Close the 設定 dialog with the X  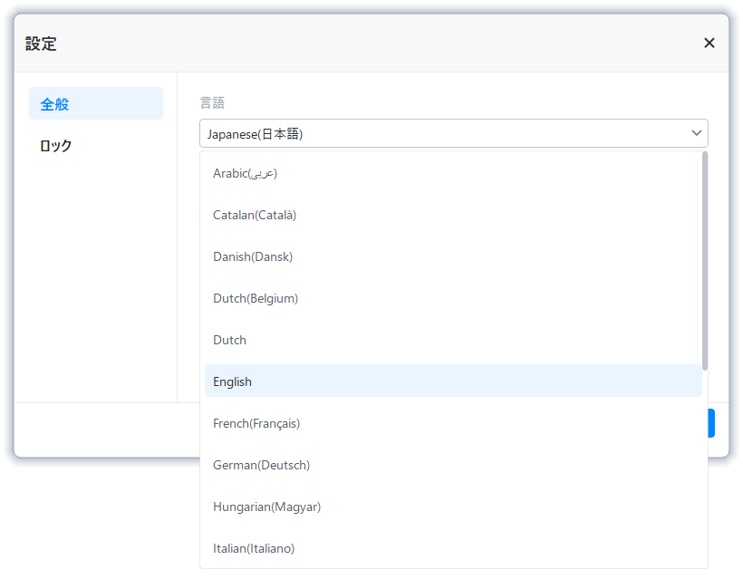[x=709, y=43]
